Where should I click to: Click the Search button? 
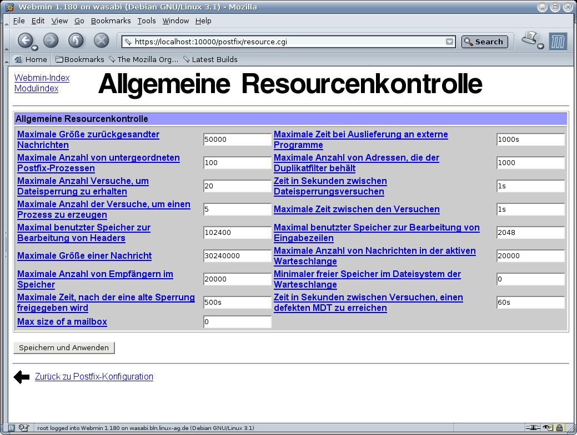(485, 42)
